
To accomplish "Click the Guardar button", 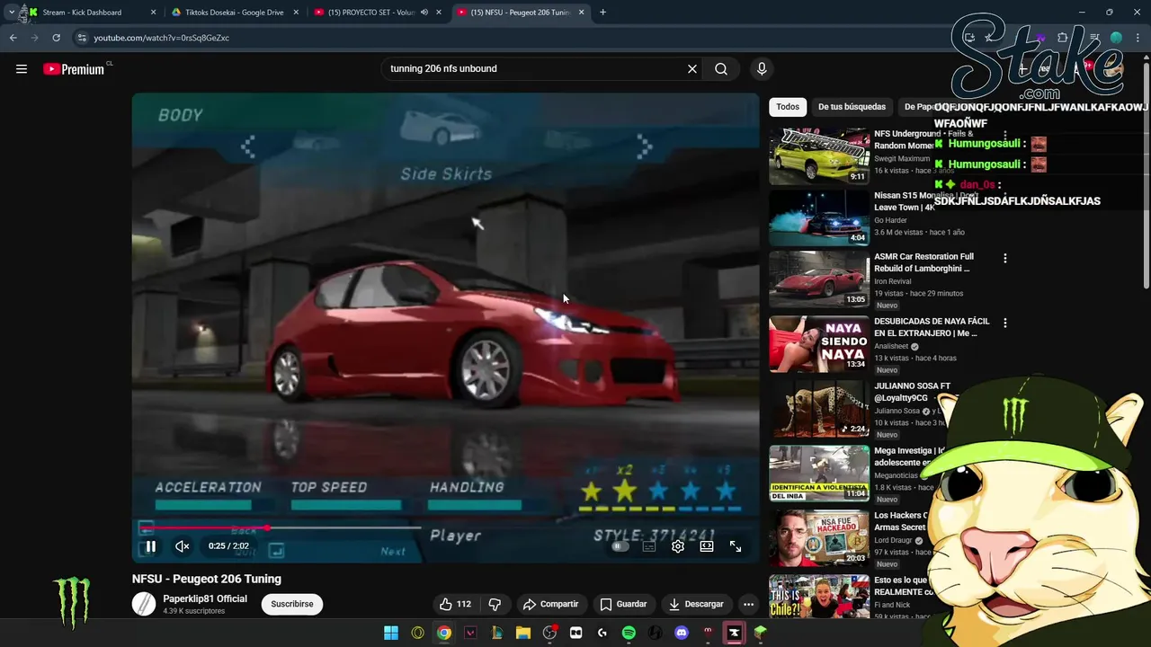I will point(624,604).
